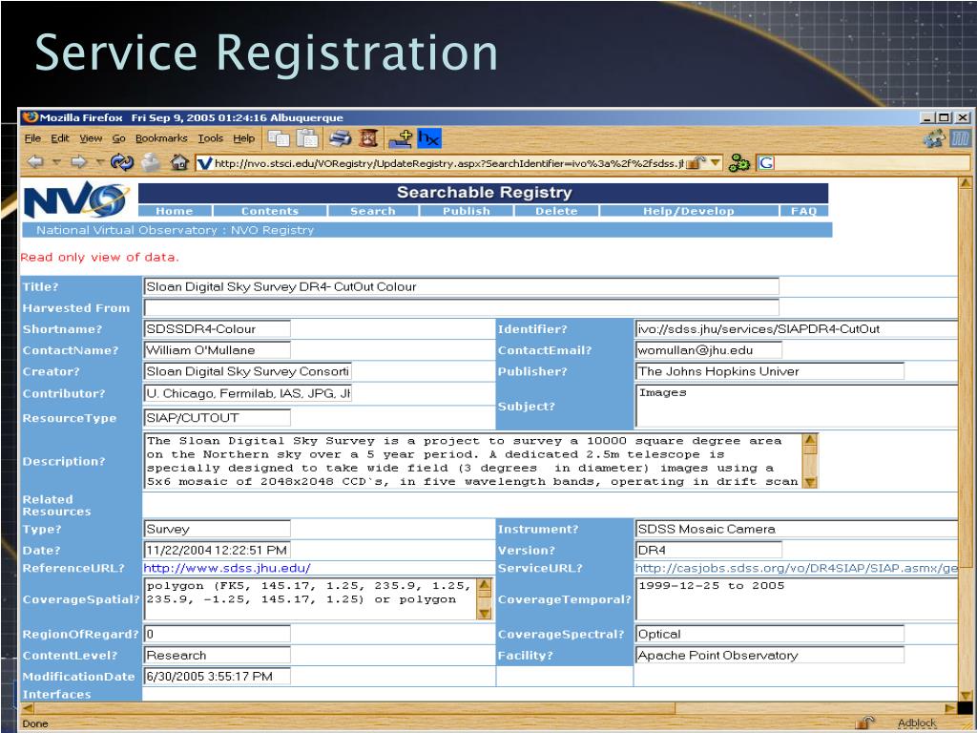Open the View menu
Image resolution: width=977 pixels, height=733 pixels.
tap(91, 138)
